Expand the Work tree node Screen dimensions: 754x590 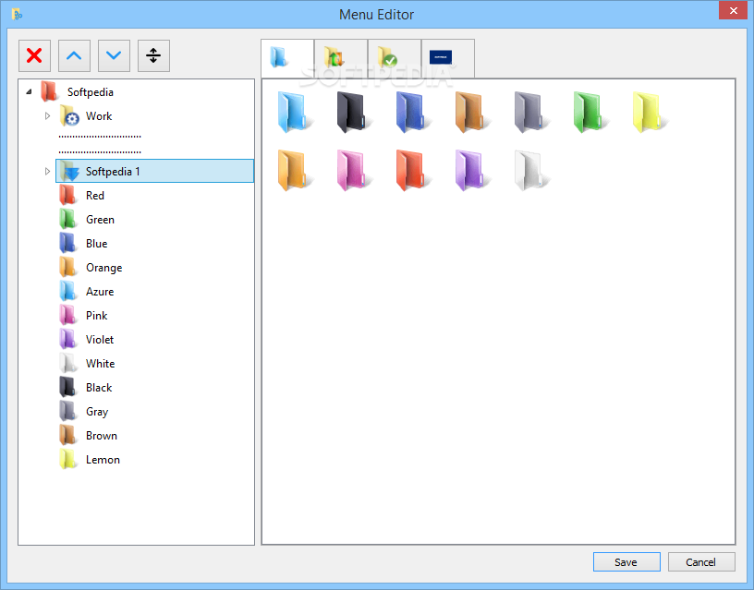47,115
